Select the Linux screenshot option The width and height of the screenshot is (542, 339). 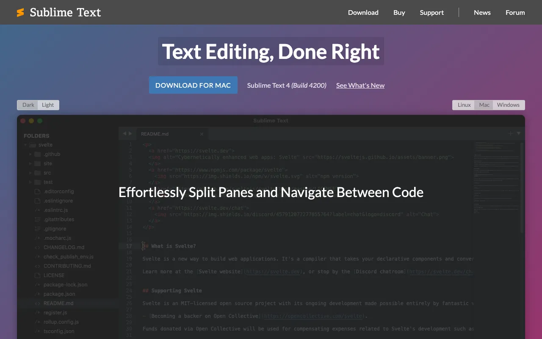463,105
